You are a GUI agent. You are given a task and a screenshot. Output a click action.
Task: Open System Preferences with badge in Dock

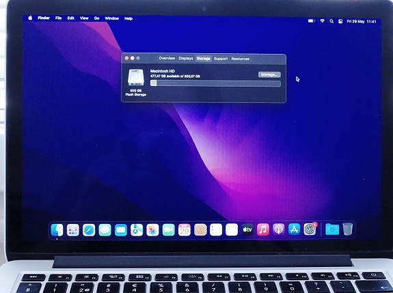point(310,229)
